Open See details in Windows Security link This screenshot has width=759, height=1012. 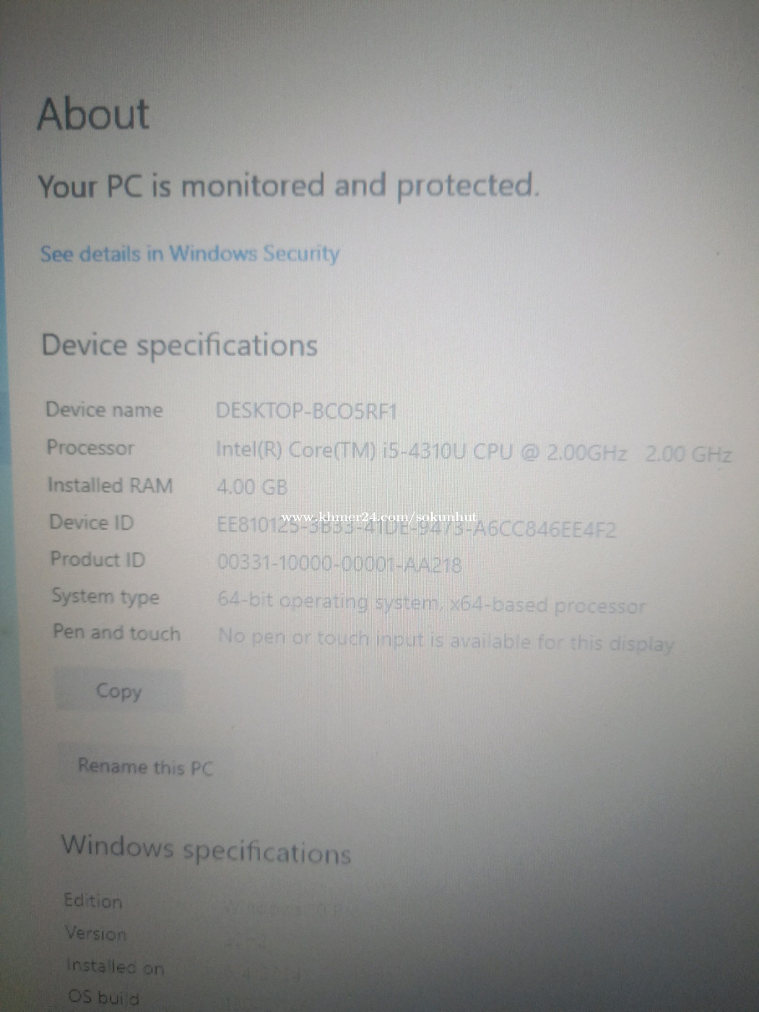pyautogui.click(x=190, y=254)
